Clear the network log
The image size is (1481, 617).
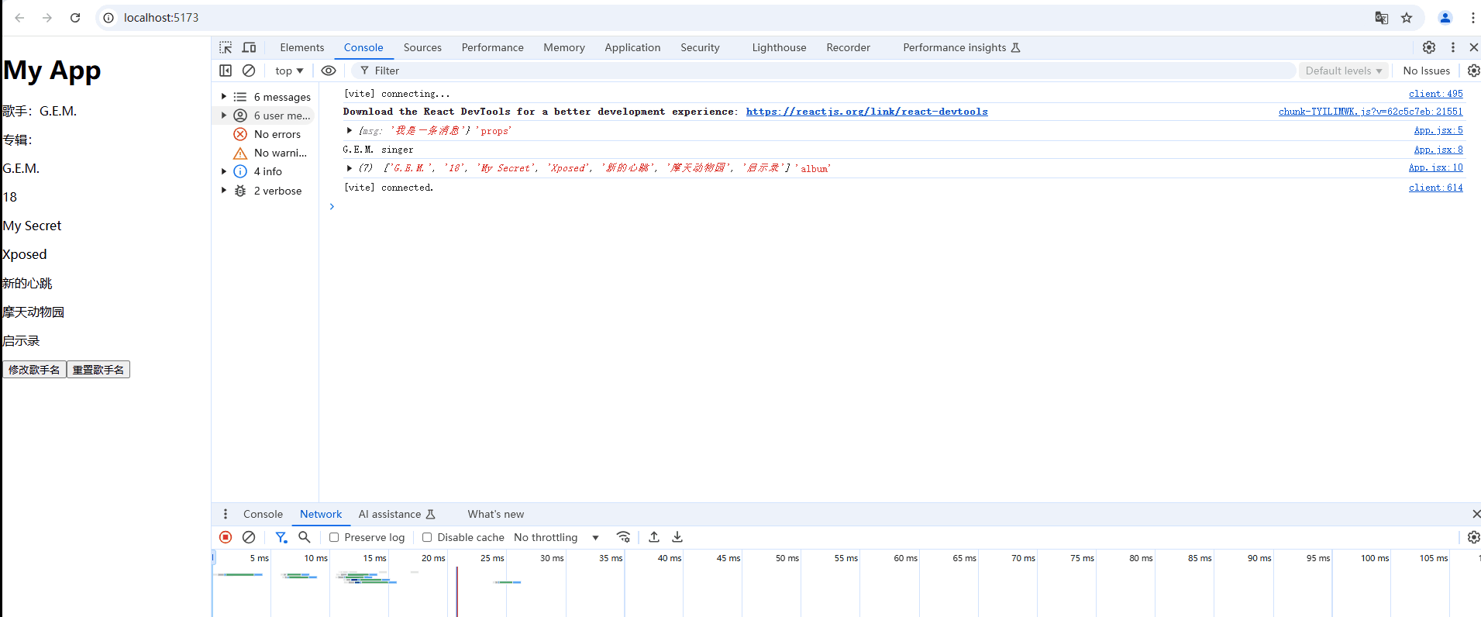click(x=249, y=537)
